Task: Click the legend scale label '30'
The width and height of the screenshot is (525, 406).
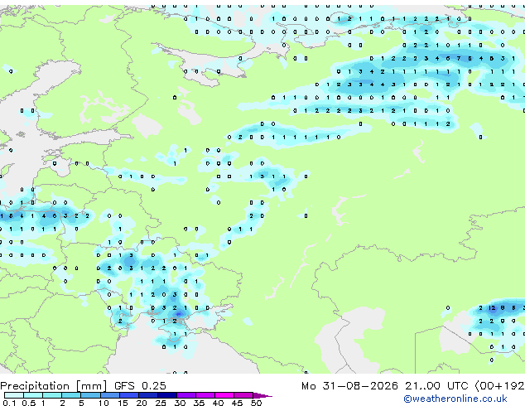Action: [180, 403]
